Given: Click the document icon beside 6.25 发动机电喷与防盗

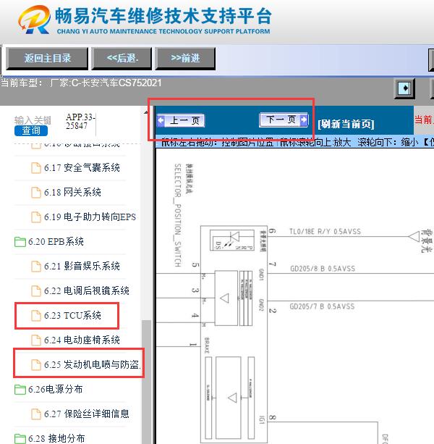Looking at the screenshot, I should click(x=36, y=365).
